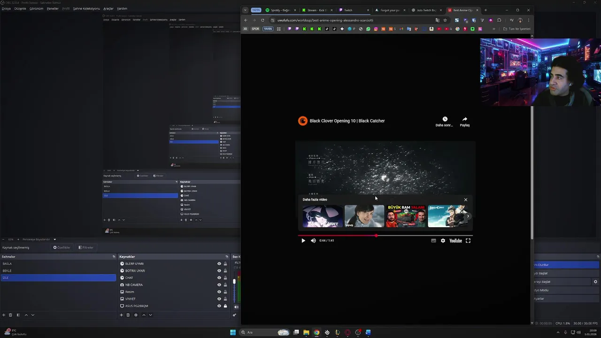Click the Özellikler button

[62, 247]
